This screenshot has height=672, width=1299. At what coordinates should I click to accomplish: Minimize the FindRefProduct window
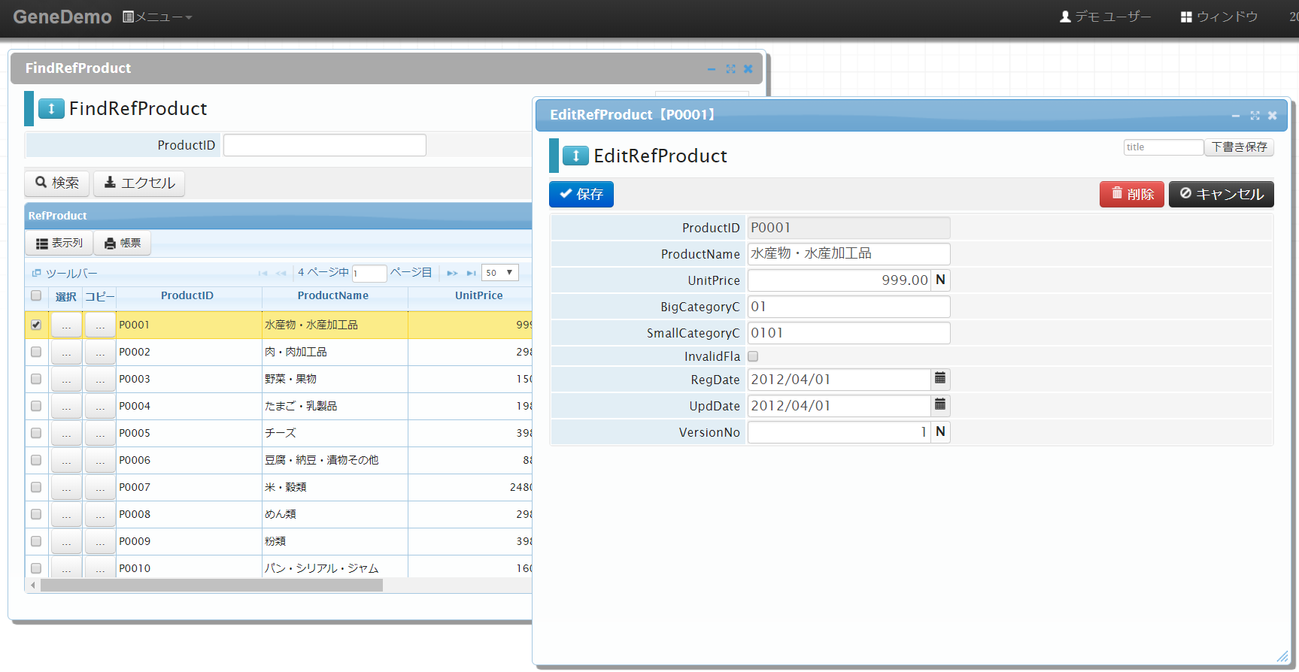[x=712, y=68]
